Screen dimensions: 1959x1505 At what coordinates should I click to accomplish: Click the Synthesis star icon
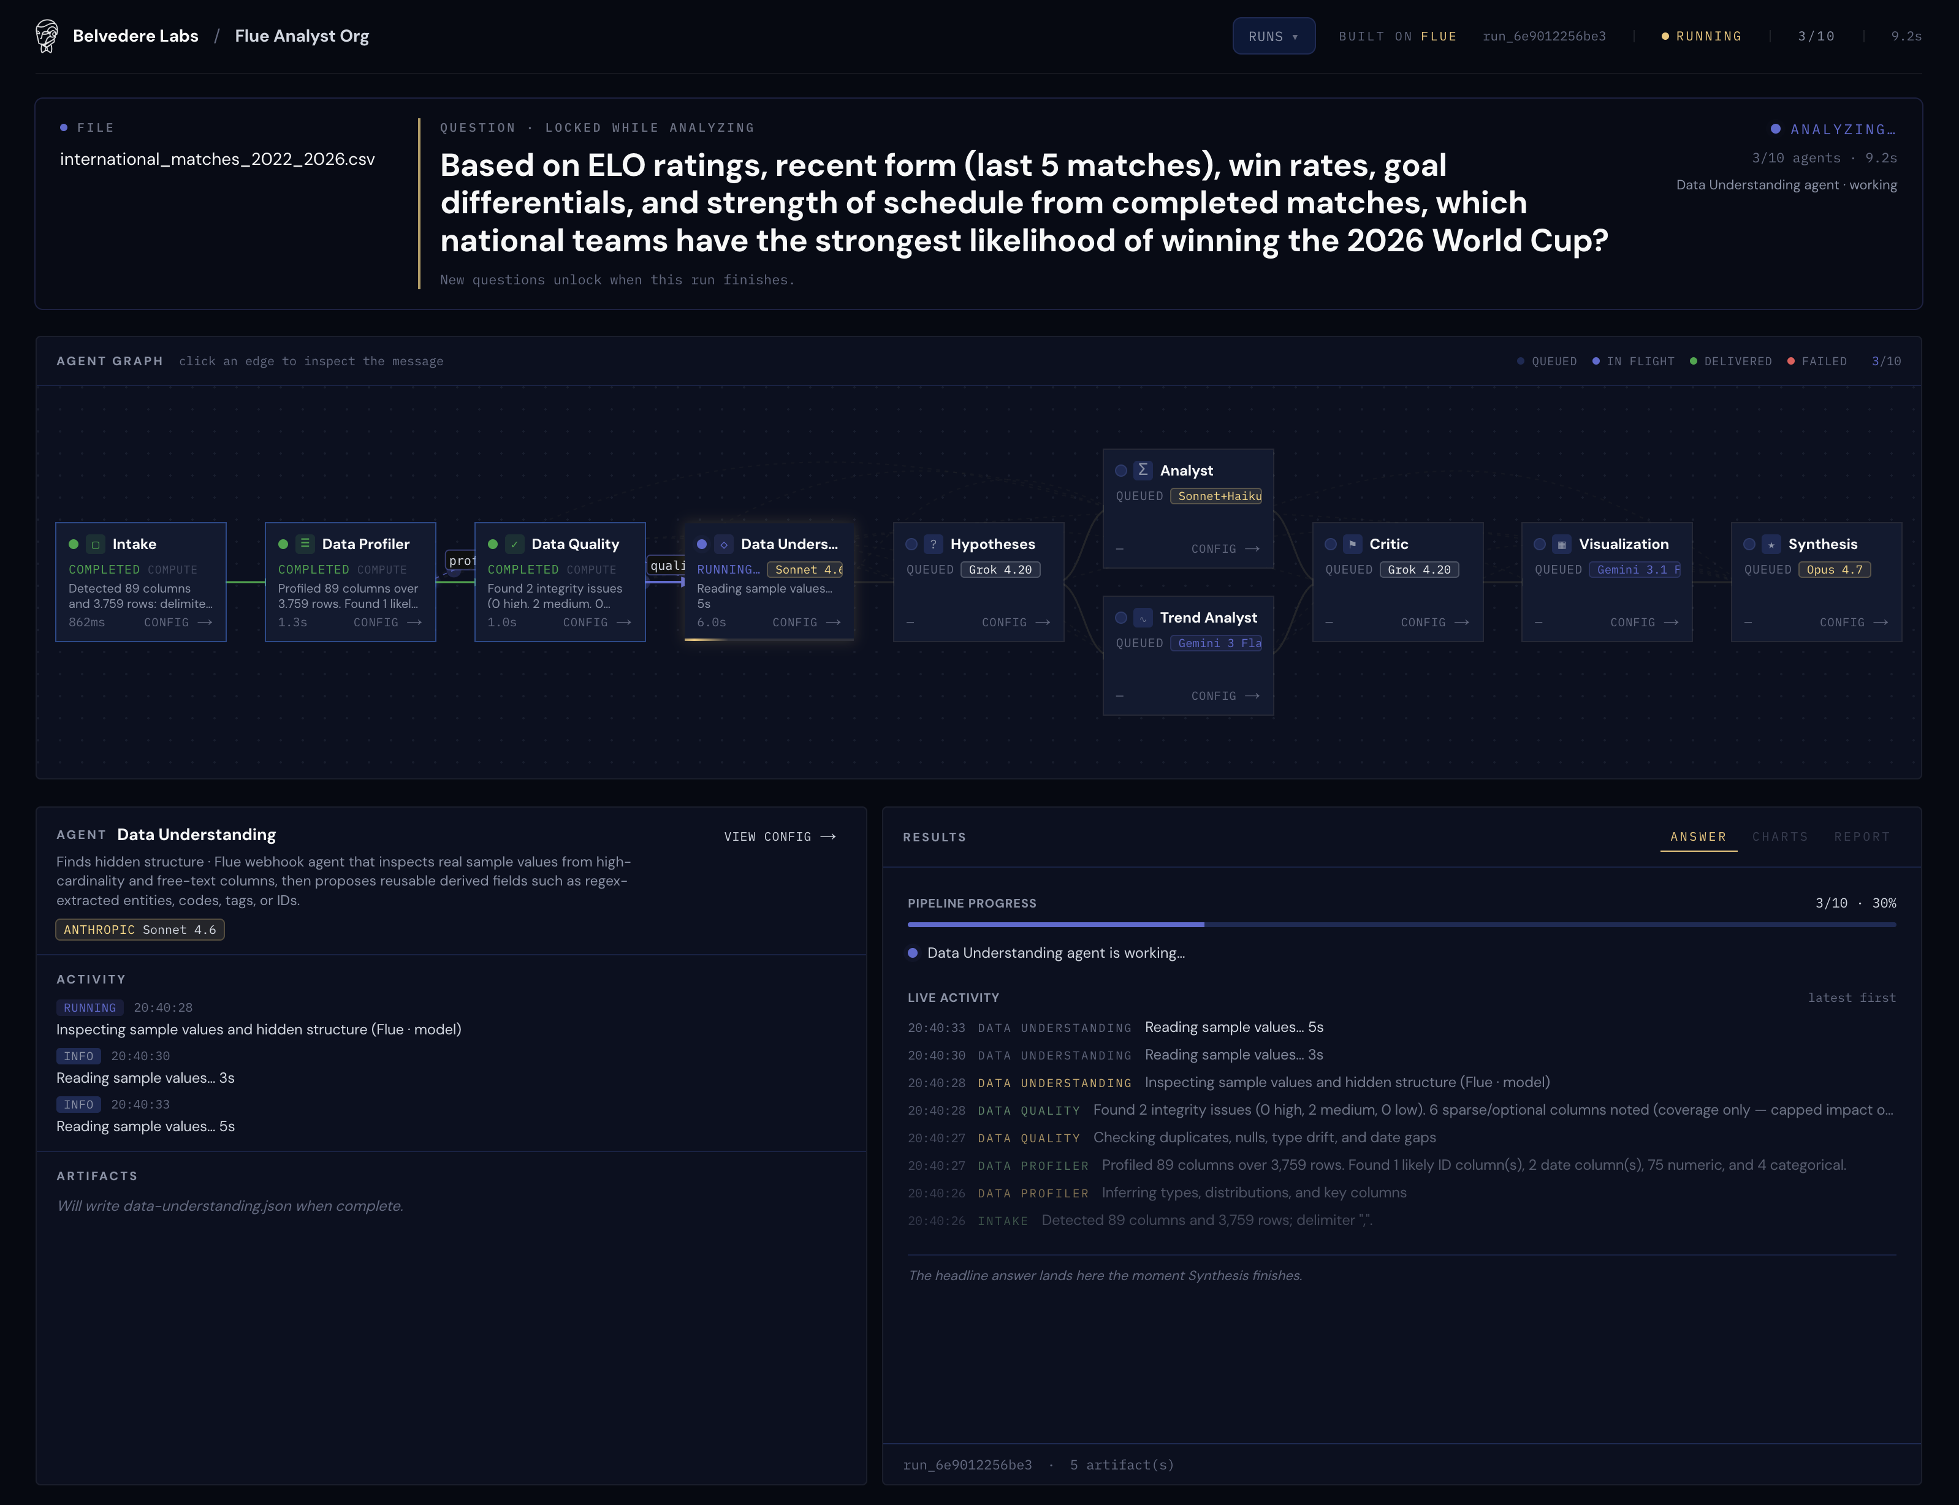tap(1771, 545)
